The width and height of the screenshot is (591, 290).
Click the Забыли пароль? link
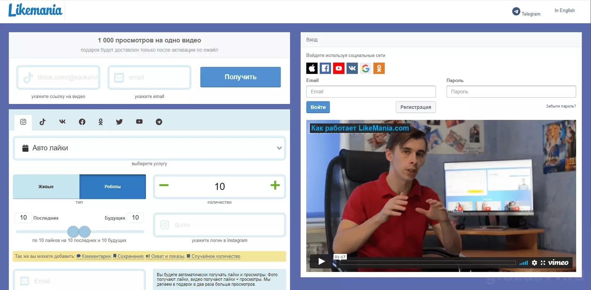[x=561, y=106]
